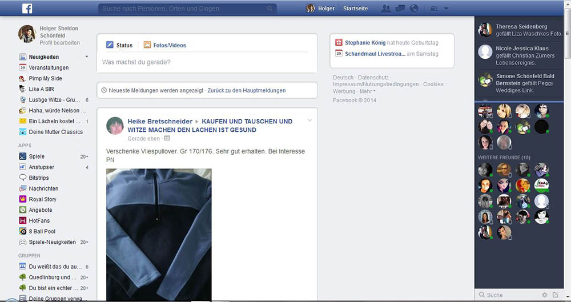The height and width of the screenshot is (302, 571).
Task: Click Cookies footer link
Action: click(x=433, y=84)
